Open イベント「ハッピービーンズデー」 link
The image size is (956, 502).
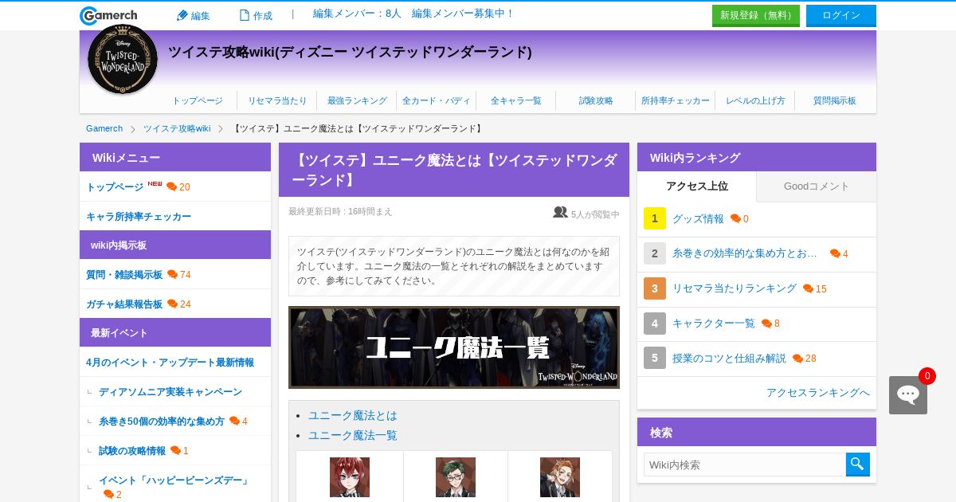(175, 480)
